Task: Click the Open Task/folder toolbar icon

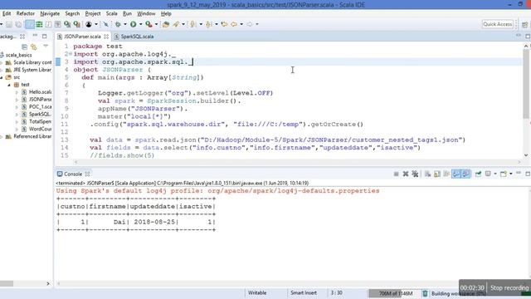Action: point(166,24)
